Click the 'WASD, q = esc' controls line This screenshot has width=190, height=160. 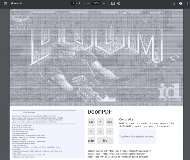tap(146, 123)
